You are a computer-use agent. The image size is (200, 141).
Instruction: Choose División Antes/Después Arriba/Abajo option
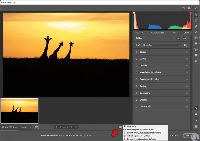pos(141,139)
